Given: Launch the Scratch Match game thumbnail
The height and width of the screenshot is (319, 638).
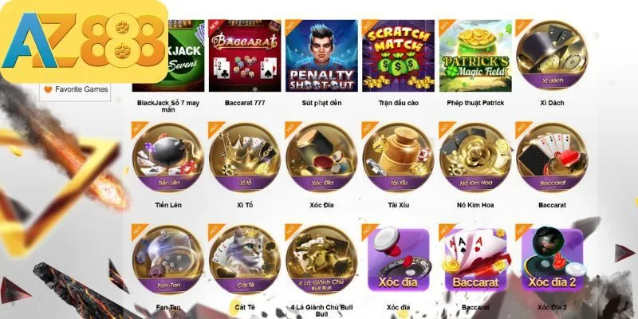Looking at the screenshot, I should tap(398, 56).
